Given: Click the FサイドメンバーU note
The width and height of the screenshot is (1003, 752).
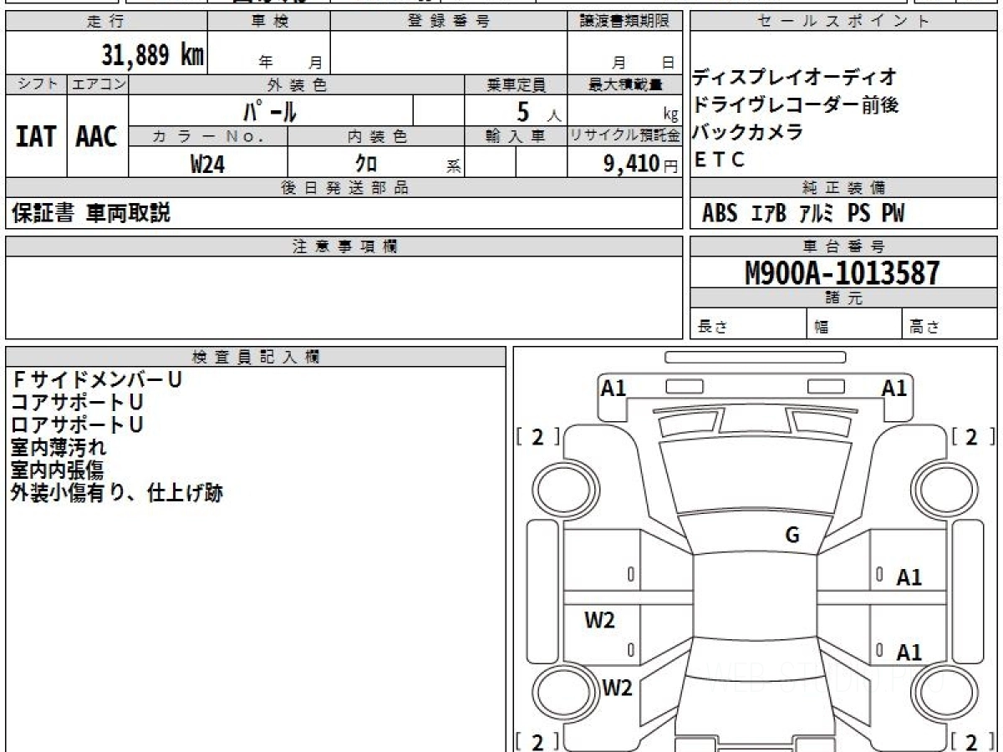Looking at the screenshot, I should tap(97, 379).
